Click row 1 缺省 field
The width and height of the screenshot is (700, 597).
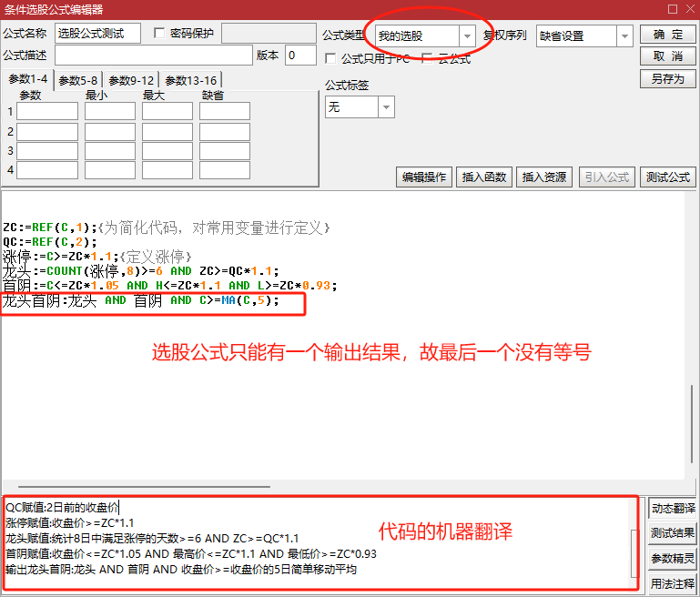pos(225,111)
